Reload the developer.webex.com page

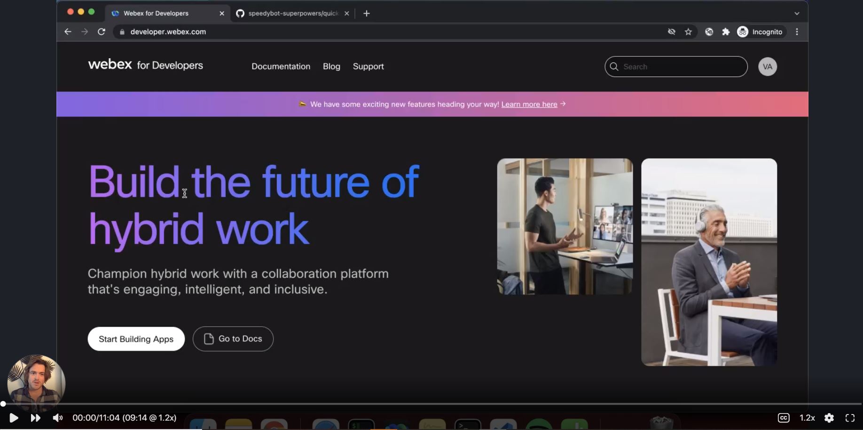(x=102, y=31)
